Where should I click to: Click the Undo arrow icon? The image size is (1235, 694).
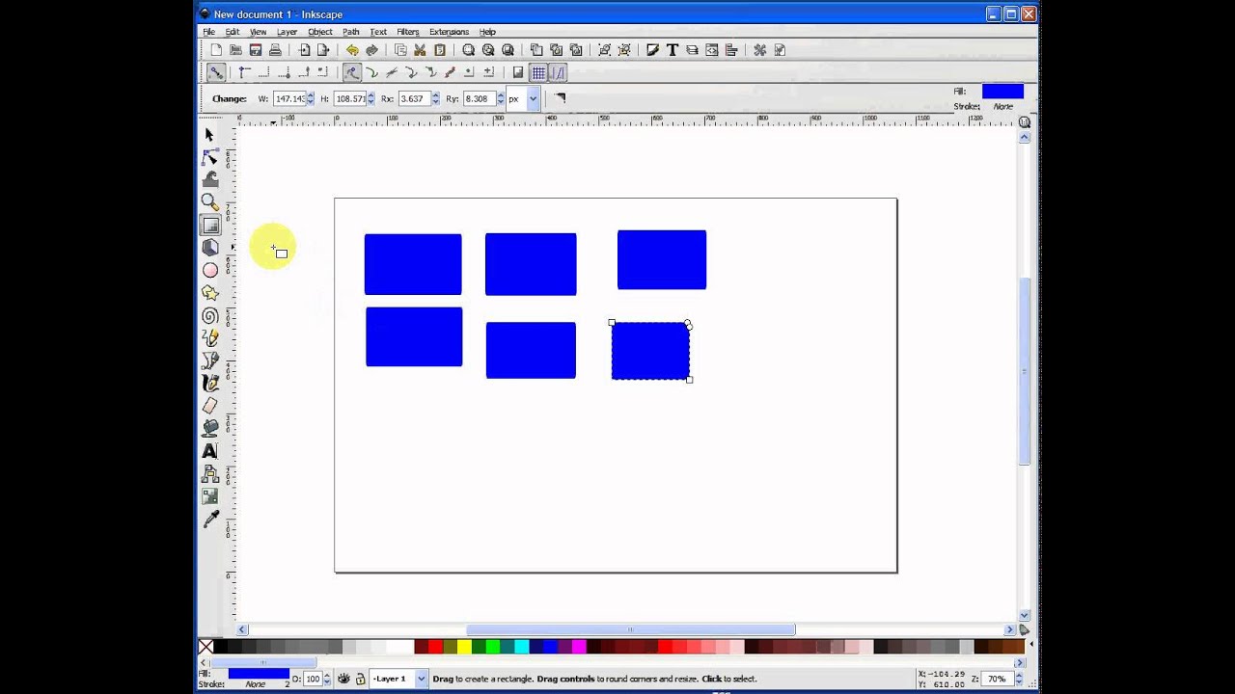click(x=352, y=50)
